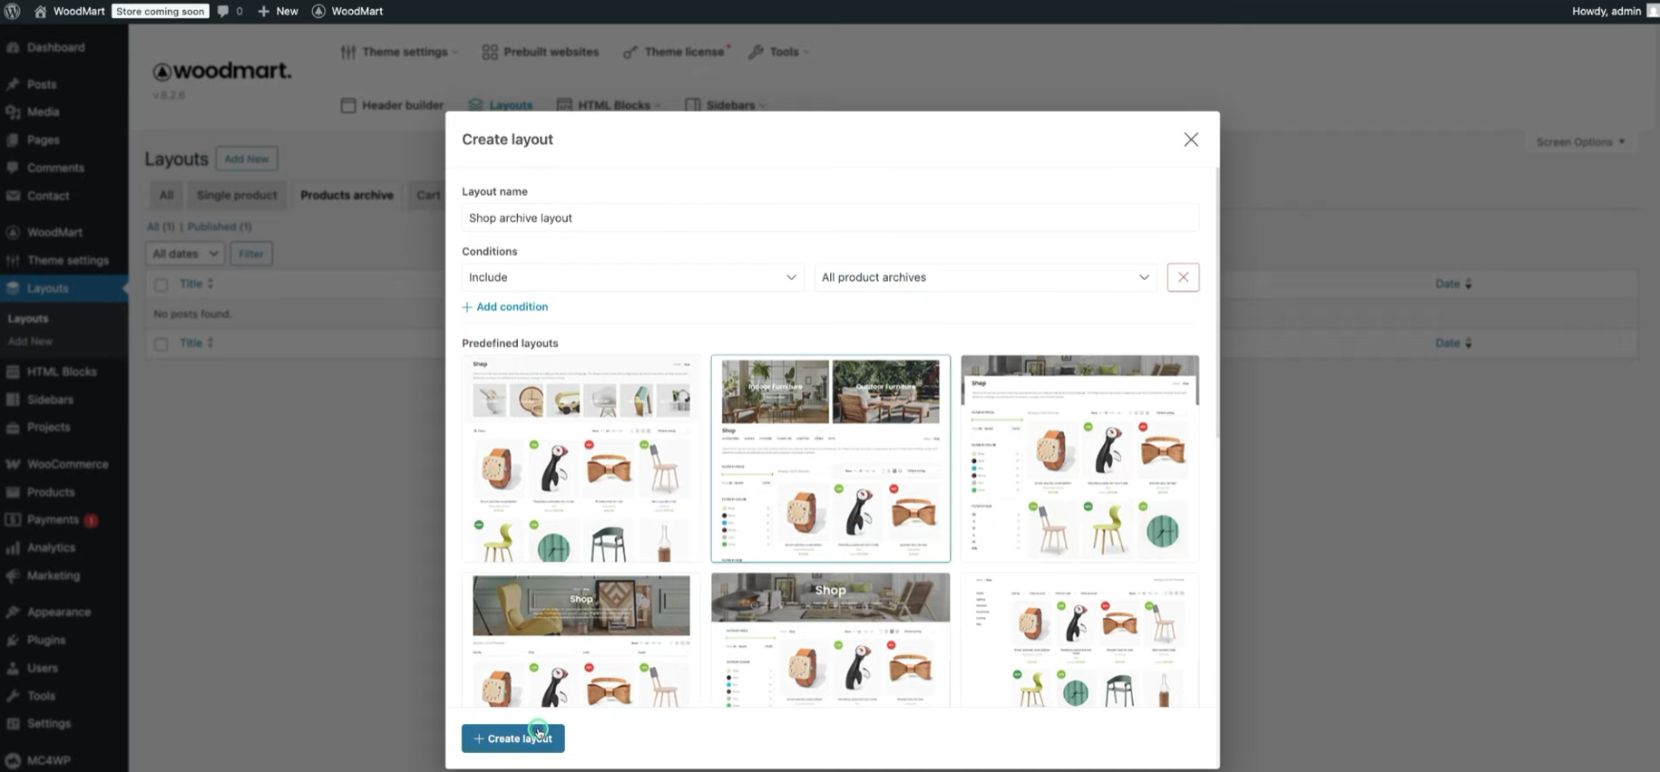Open the Media library from the sidebar
The width and height of the screenshot is (1660, 772).
coord(43,111)
